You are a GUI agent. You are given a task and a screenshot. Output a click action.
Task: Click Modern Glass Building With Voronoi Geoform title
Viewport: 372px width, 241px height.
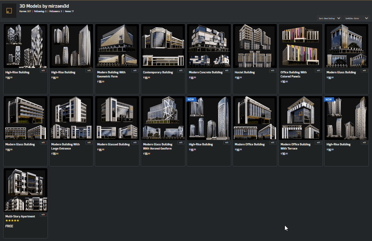click(x=158, y=146)
